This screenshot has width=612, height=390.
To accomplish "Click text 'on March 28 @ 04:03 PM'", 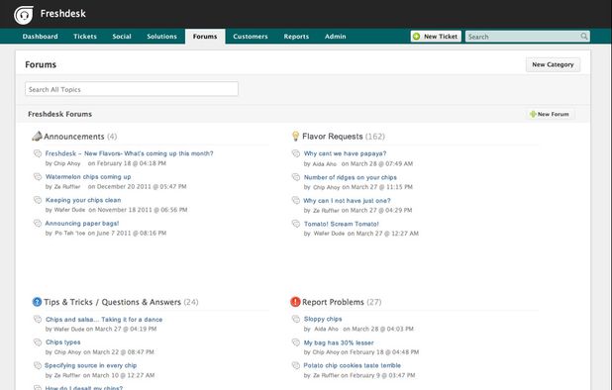I will point(378,329).
